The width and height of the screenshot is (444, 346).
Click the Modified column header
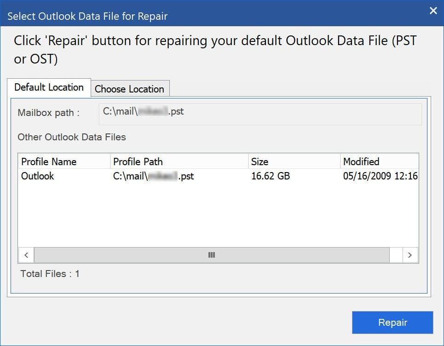point(379,161)
